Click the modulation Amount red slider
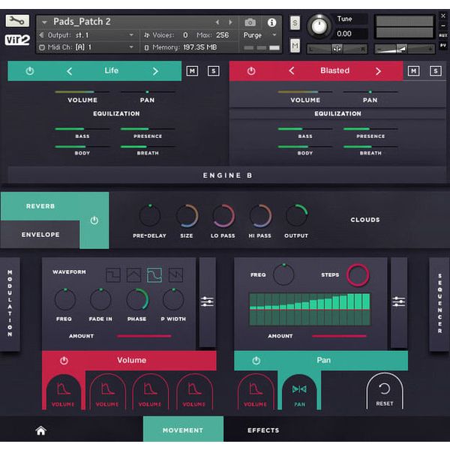This screenshot has width=450, height=450. pyautogui.click(x=144, y=336)
